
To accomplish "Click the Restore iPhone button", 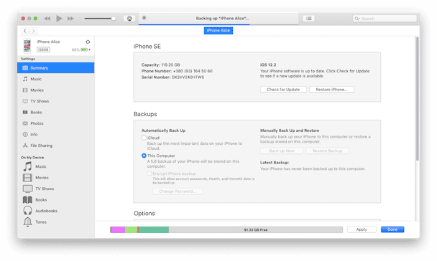I will tap(331, 90).
